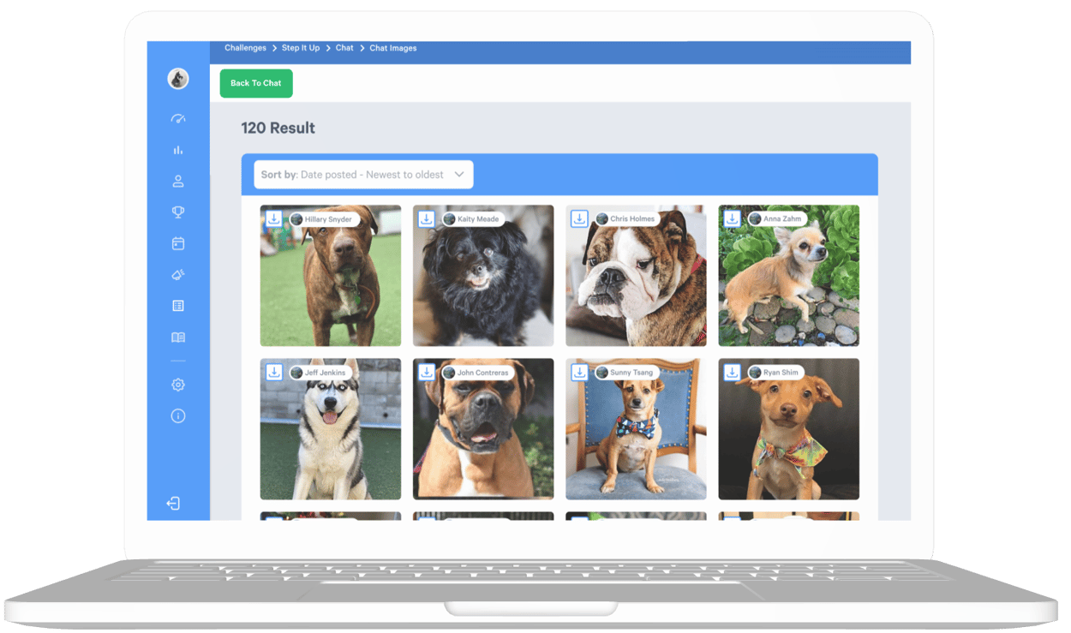This screenshot has width=1071, height=633.
Task: Open the calendar icon in sidebar
Action: coord(178,243)
